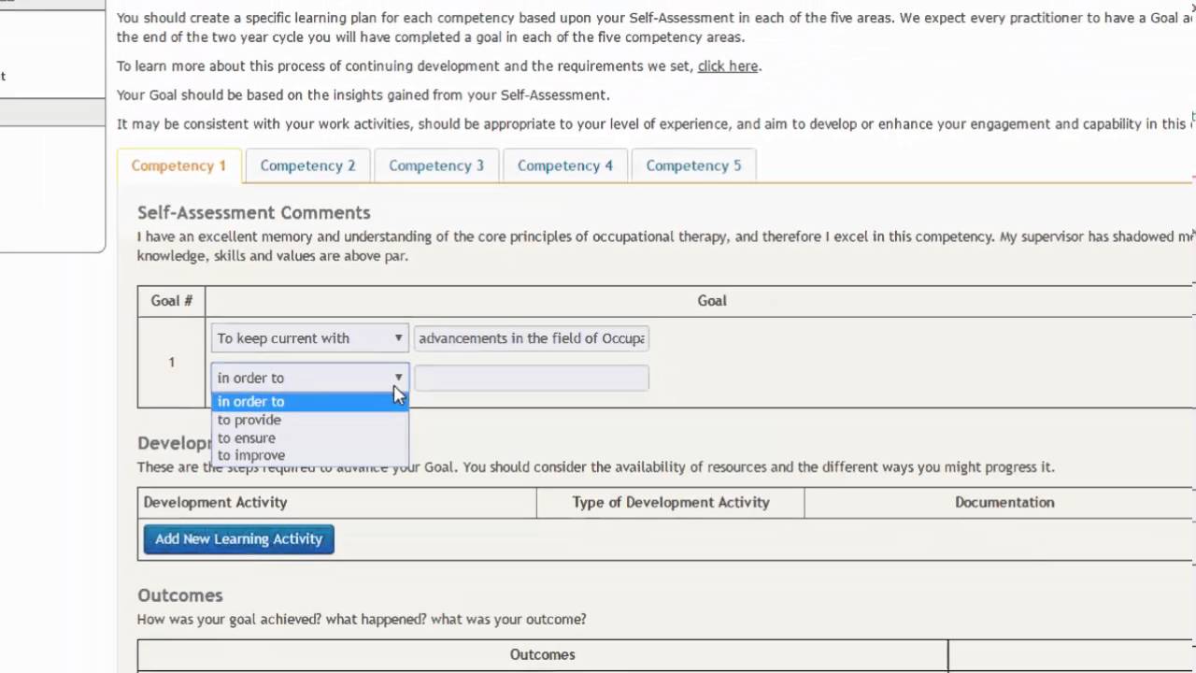Click the Type of Development Activity header
Viewport: 1196px width, 673px height.
[x=671, y=503]
